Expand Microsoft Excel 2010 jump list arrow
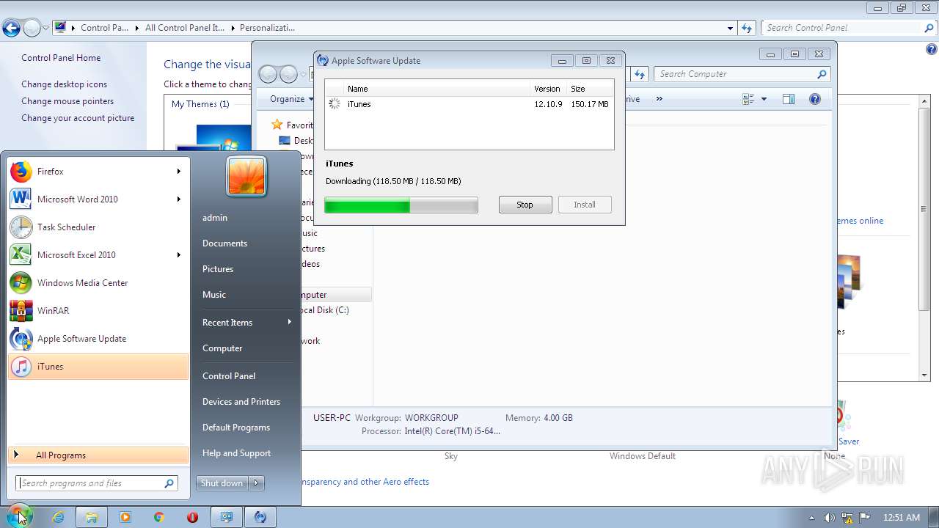Viewport: 939px width, 528px height. point(178,255)
